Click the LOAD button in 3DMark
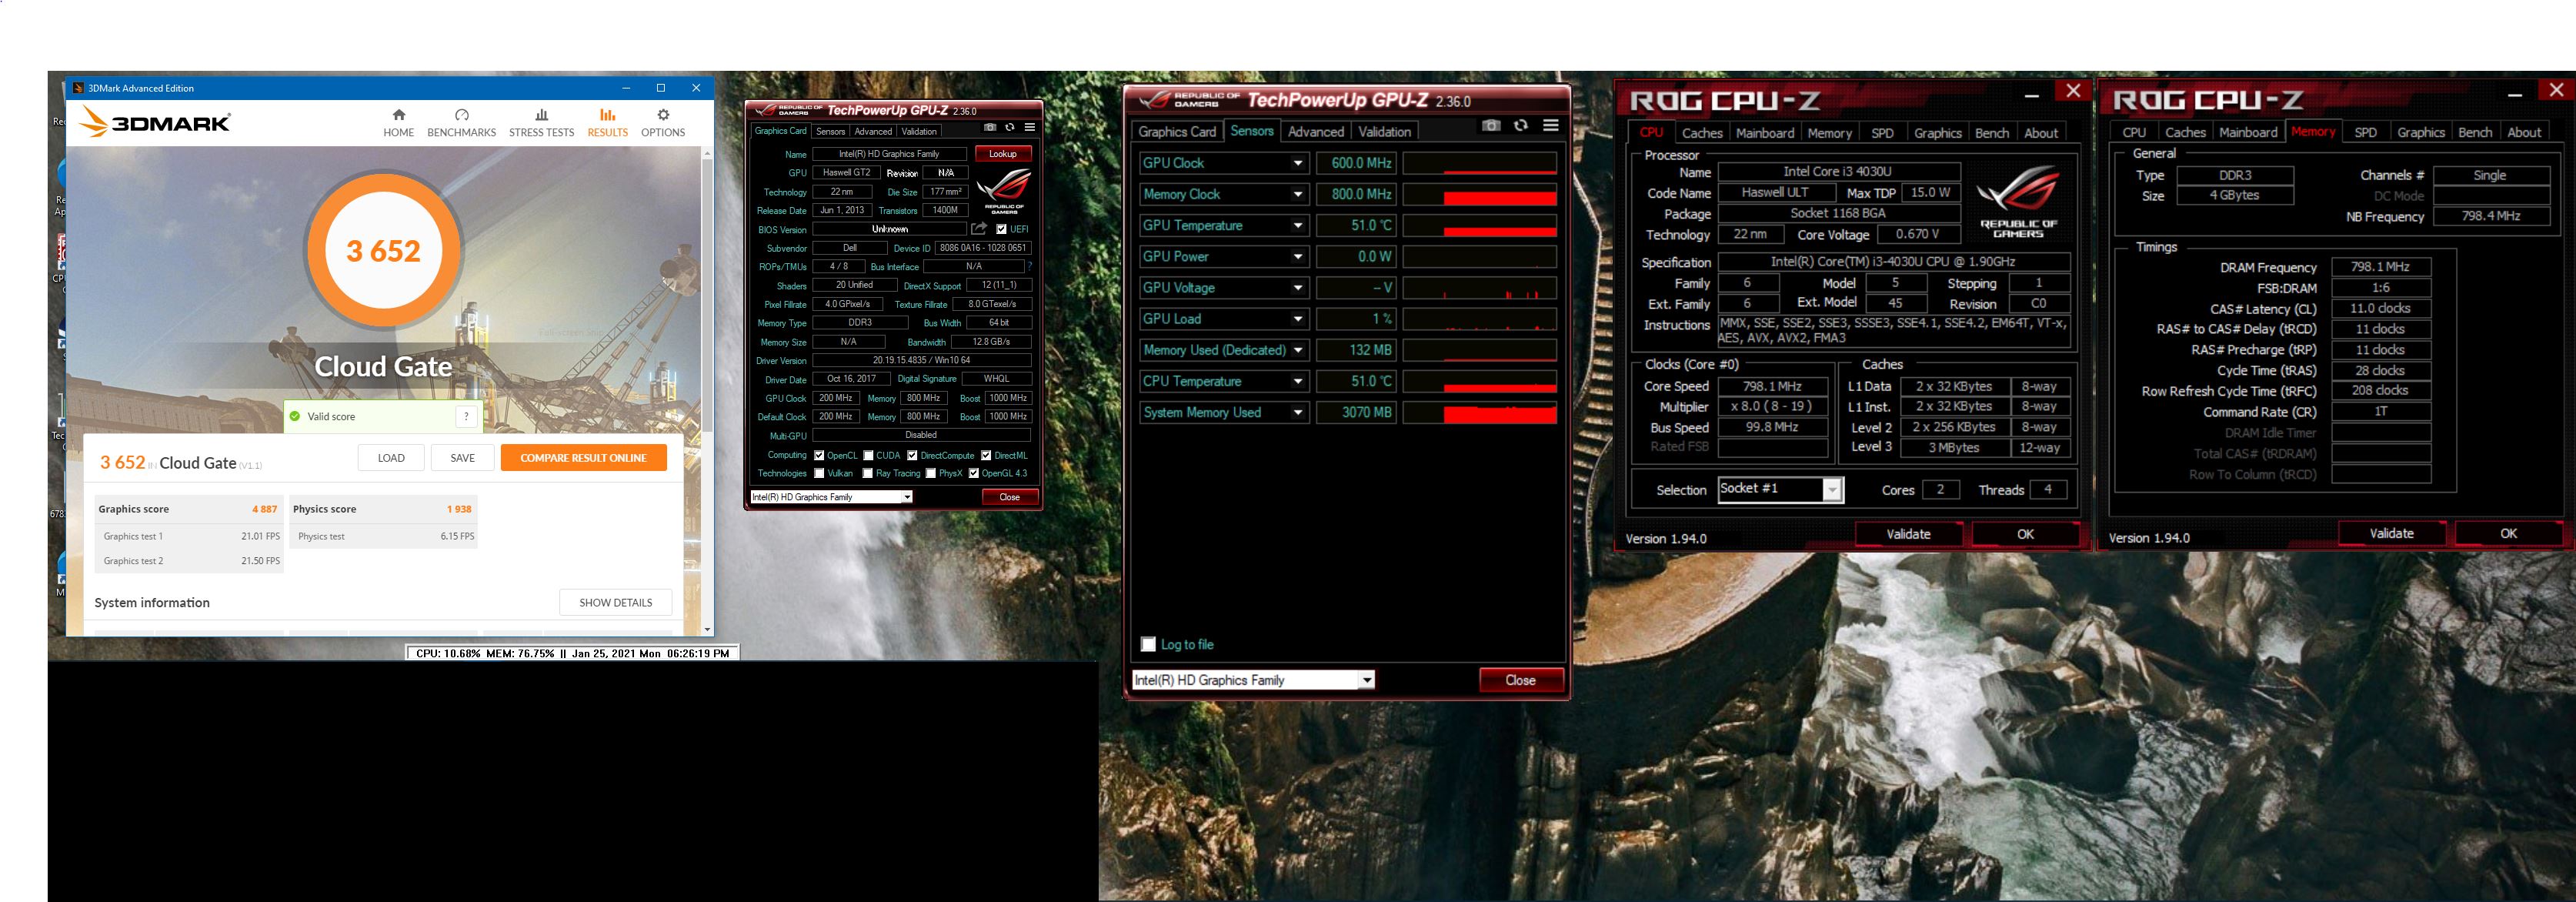The width and height of the screenshot is (2576, 902). [391, 457]
